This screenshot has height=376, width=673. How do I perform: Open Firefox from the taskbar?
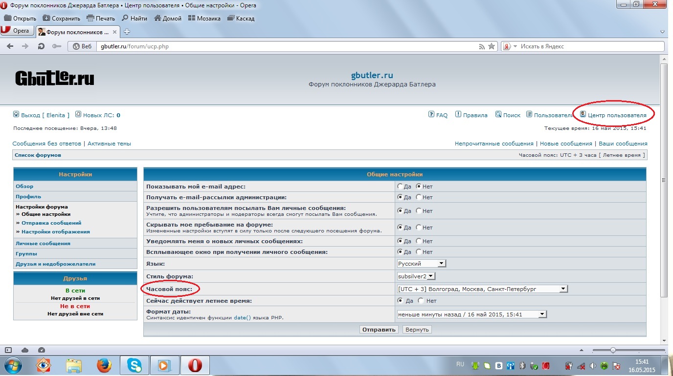coord(104,365)
